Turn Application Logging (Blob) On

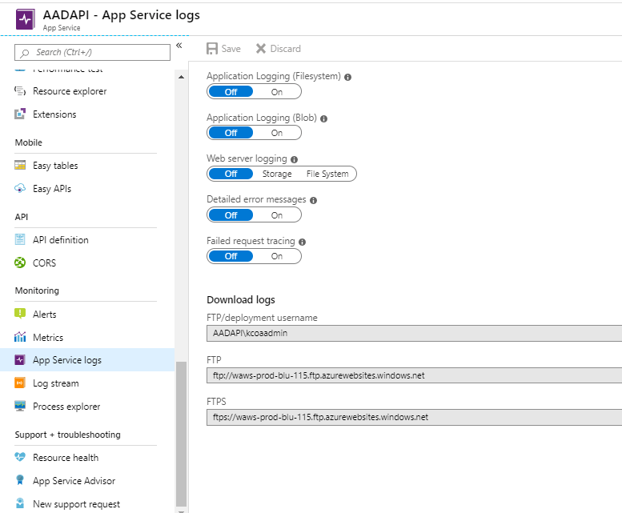277,133
